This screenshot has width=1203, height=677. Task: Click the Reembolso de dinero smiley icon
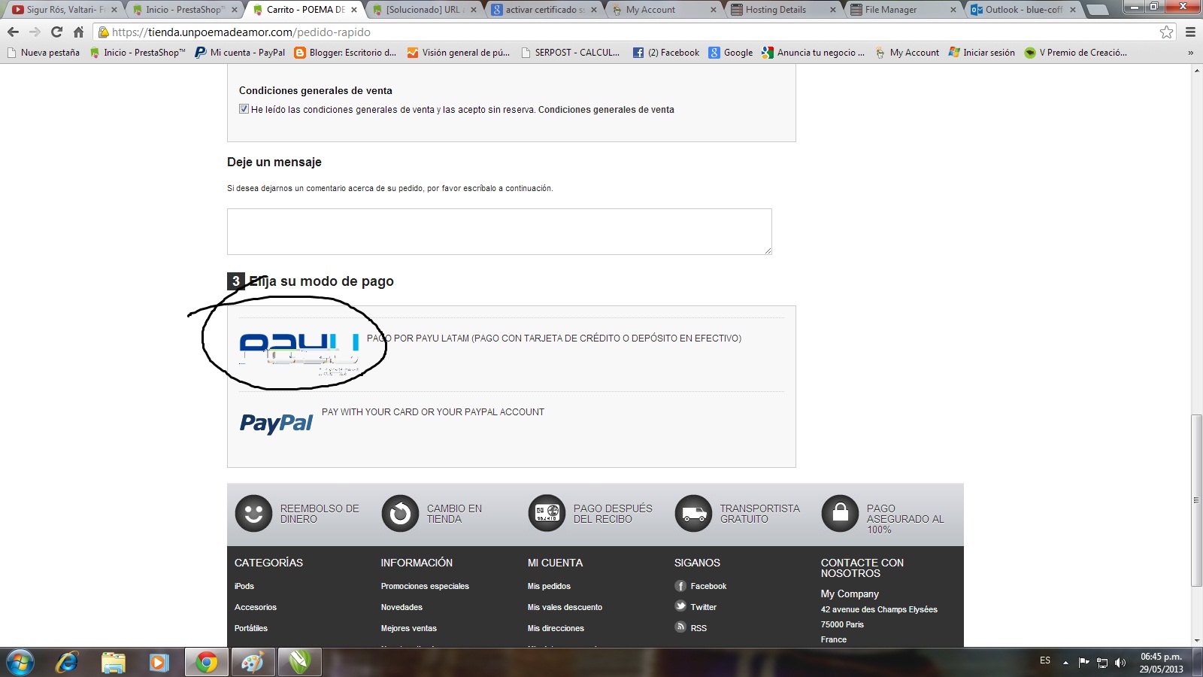[x=253, y=514]
